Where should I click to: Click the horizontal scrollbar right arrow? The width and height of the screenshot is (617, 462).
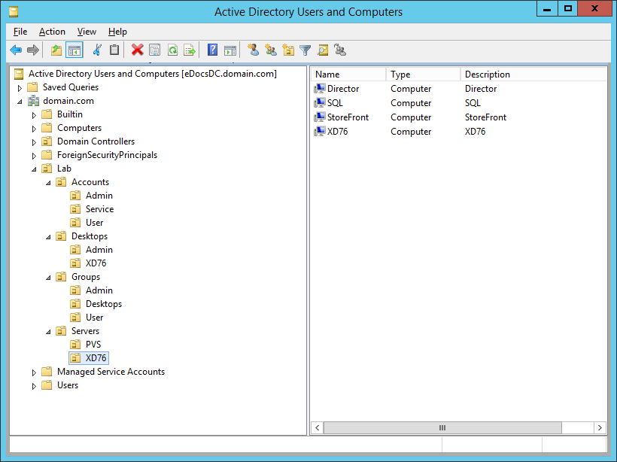600,427
